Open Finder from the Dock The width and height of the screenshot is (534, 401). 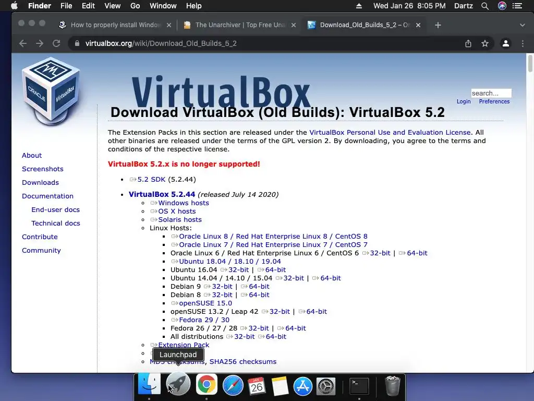coord(149,385)
